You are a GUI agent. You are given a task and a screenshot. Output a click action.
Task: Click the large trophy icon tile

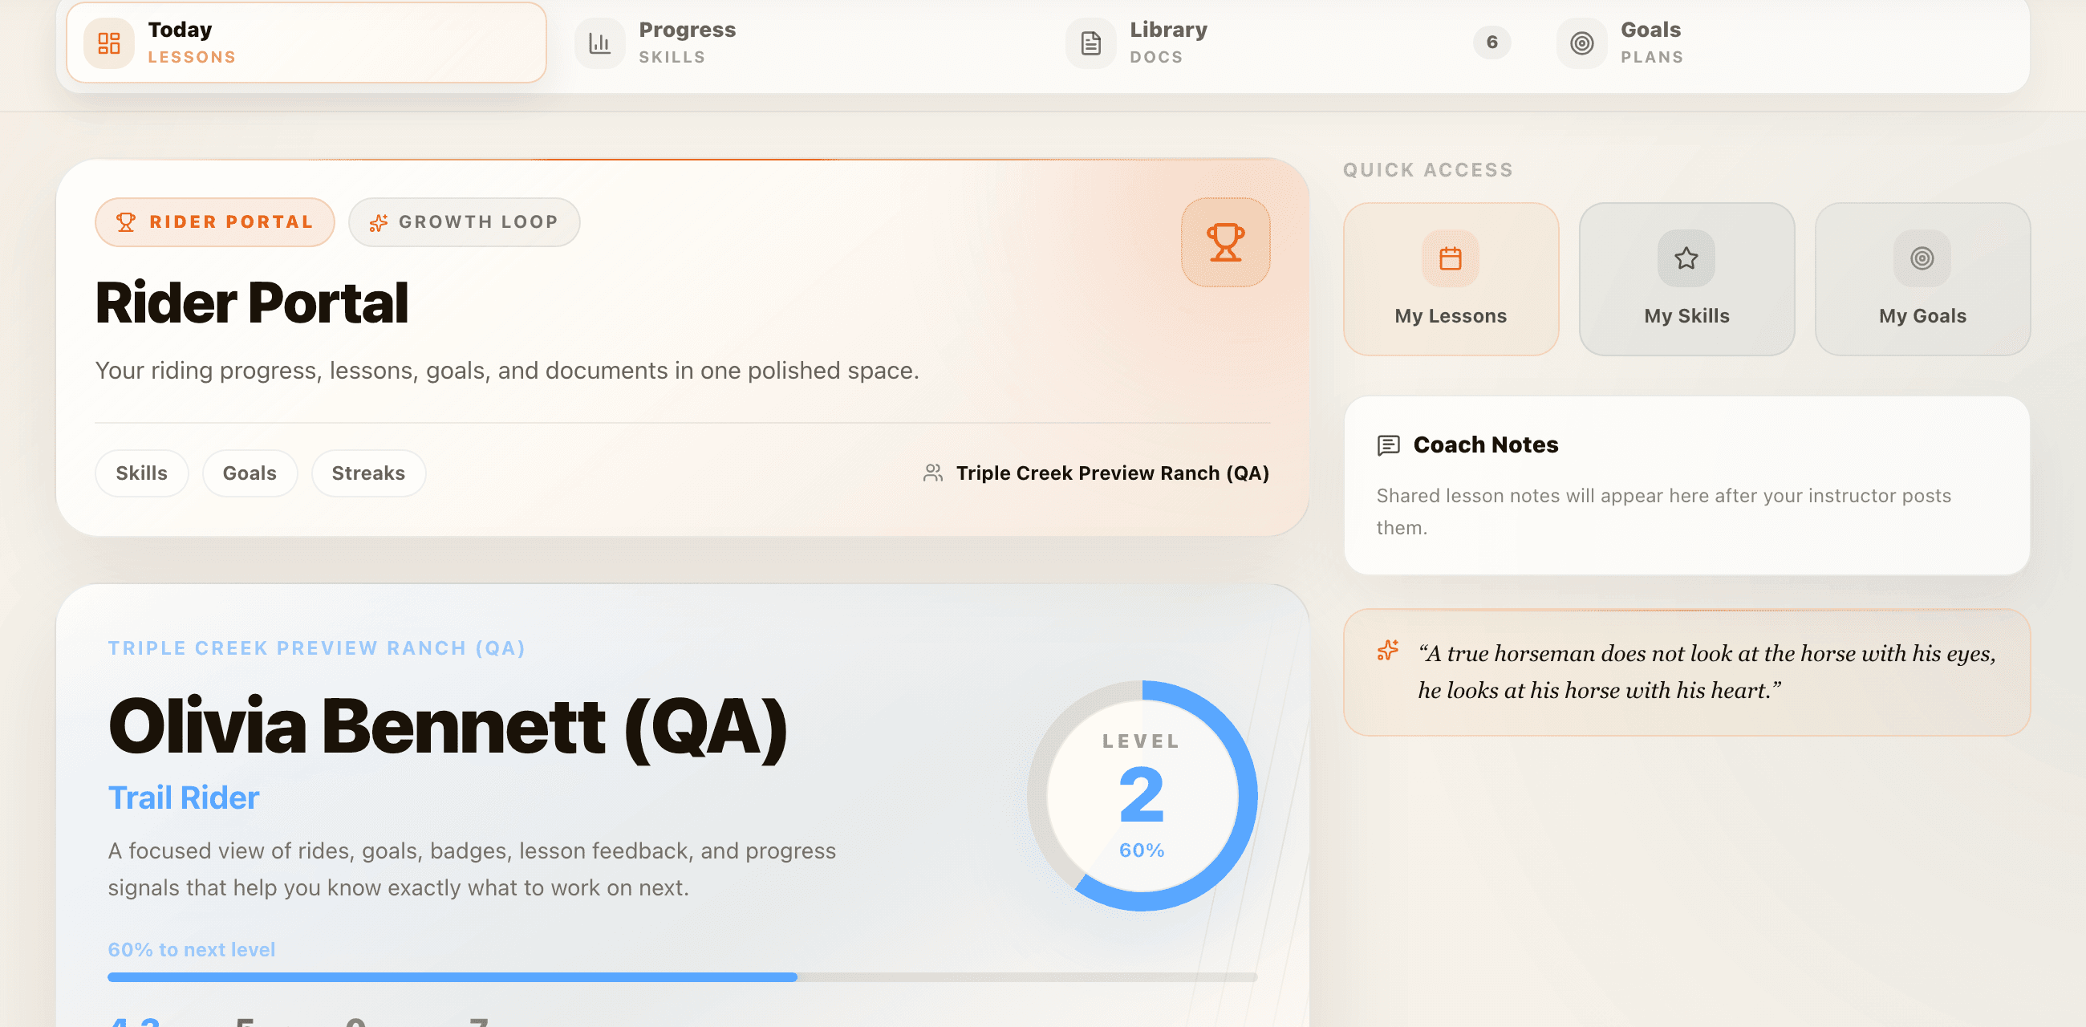pos(1225,242)
